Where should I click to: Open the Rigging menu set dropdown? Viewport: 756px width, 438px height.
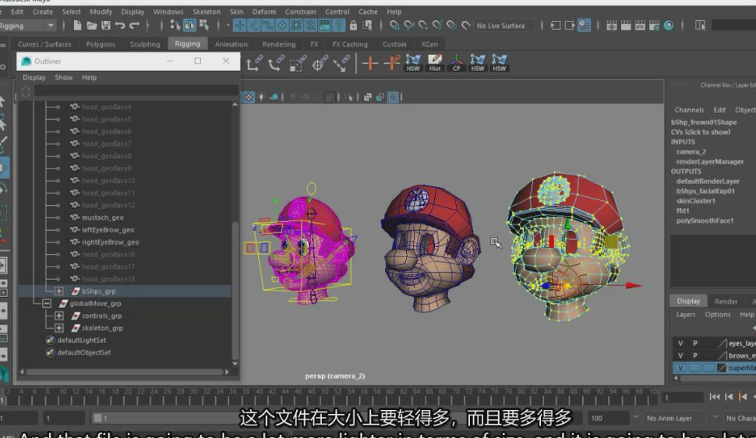coord(27,26)
